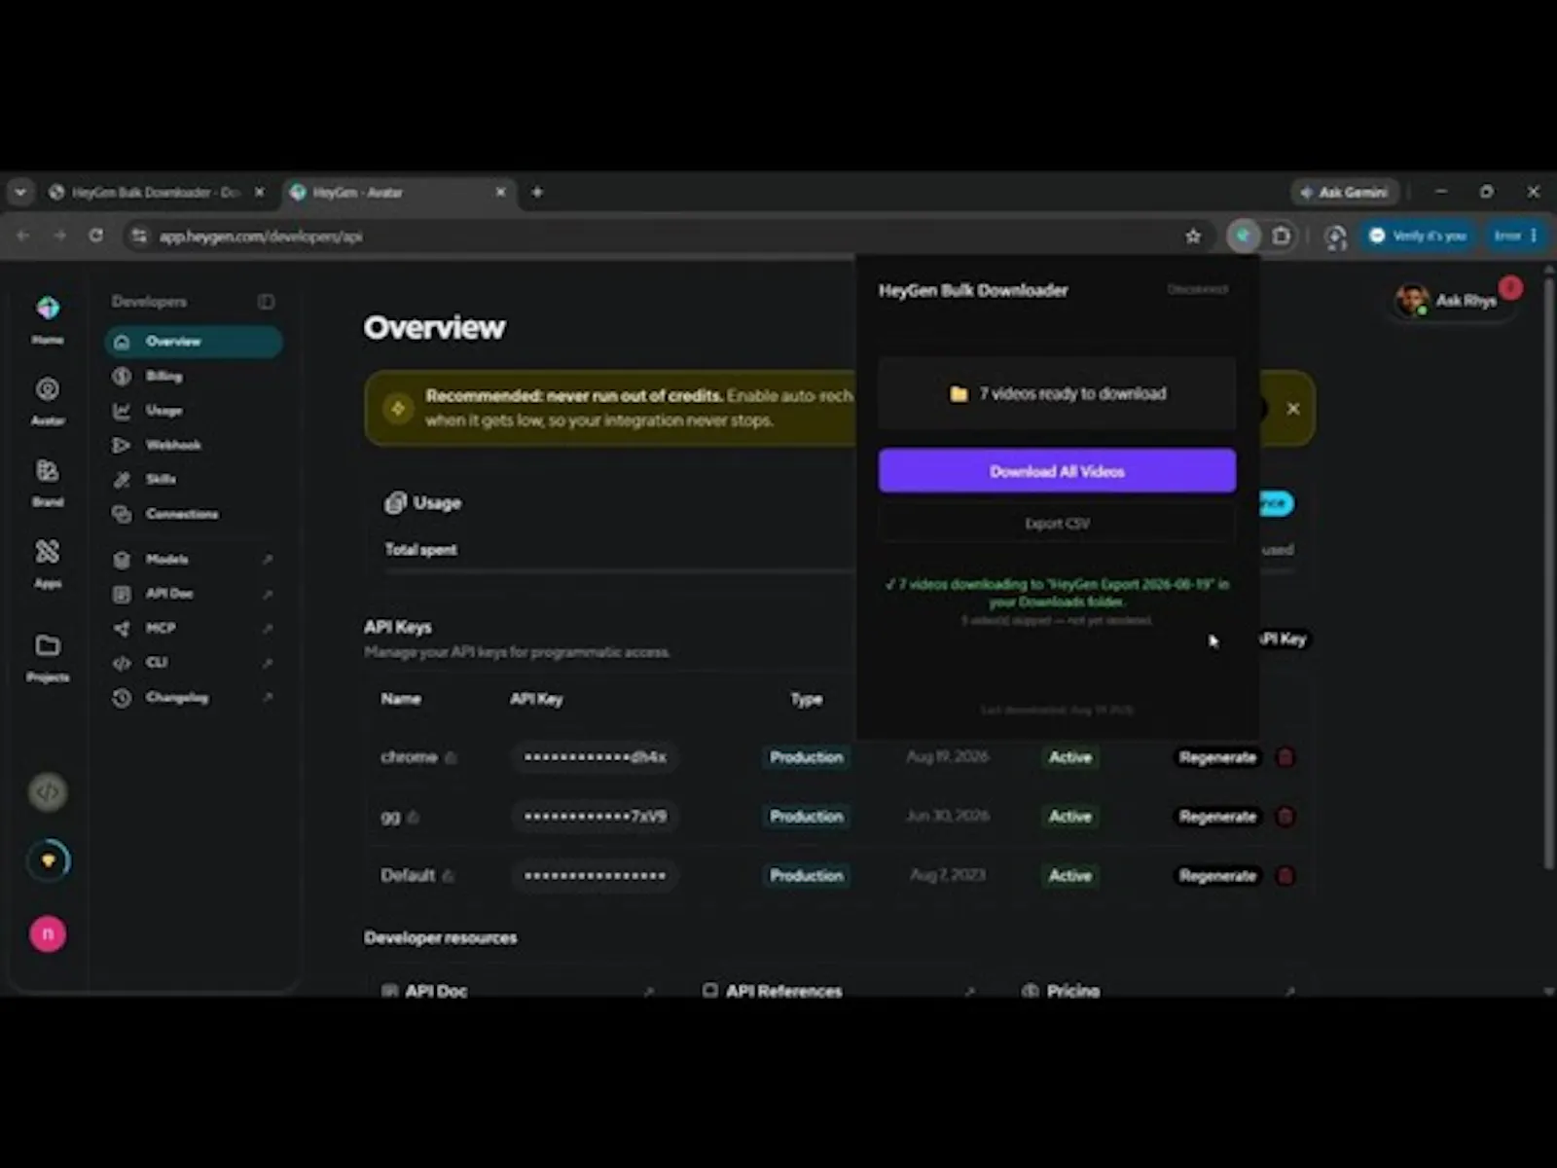Screen dimensions: 1557x1168
Task: Click the Verify it's you button
Action: [1418, 236]
